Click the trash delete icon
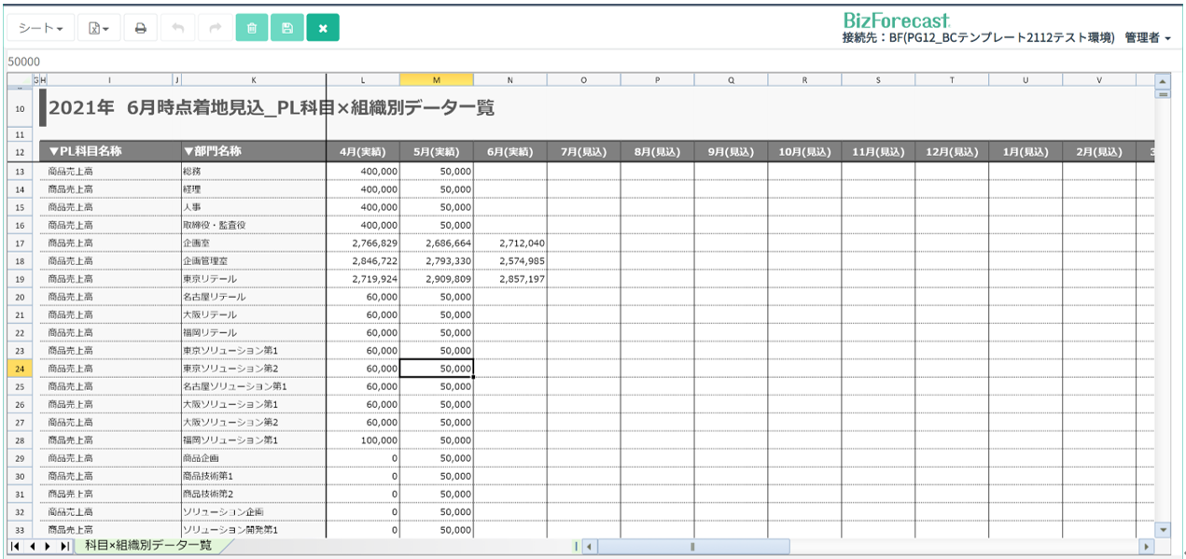The image size is (1186, 559). (251, 28)
